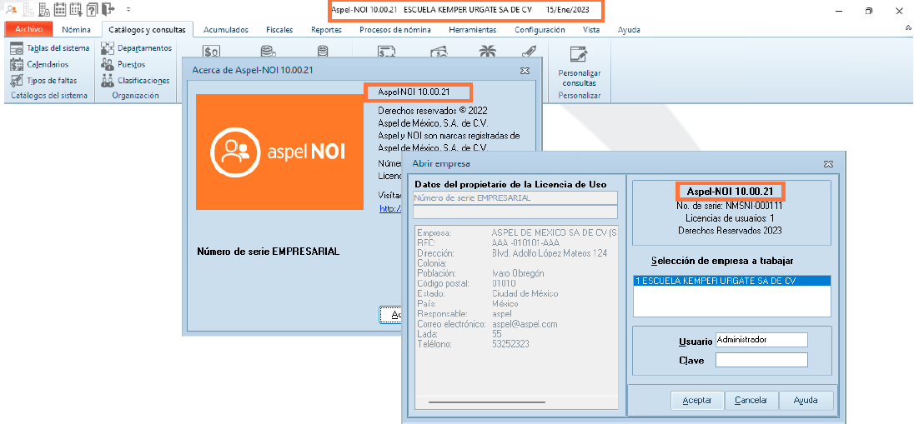Click the exit door icon in quick access toolbar
Image resolution: width=914 pixels, height=424 pixels.
[x=108, y=9]
